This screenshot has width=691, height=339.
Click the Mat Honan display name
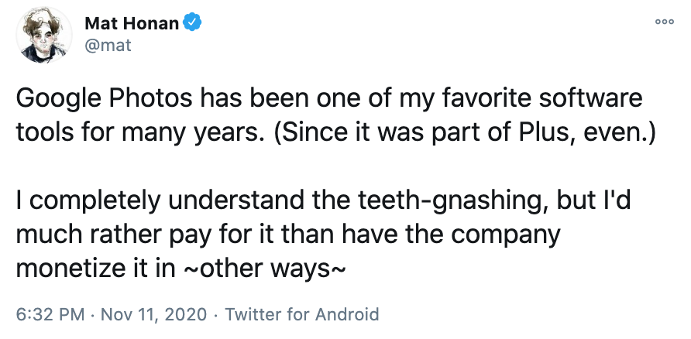132,23
